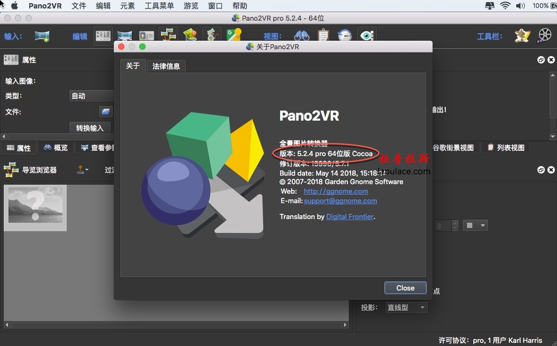Image resolution: width=557 pixels, height=346 pixels.
Task: Click the volume icon in menu bar
Action: [x=520, y=6]
